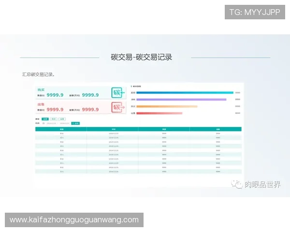This screenshot has width=290, height=232.
Task: Click the text 汇总碳交易记录
Action: 38,74
